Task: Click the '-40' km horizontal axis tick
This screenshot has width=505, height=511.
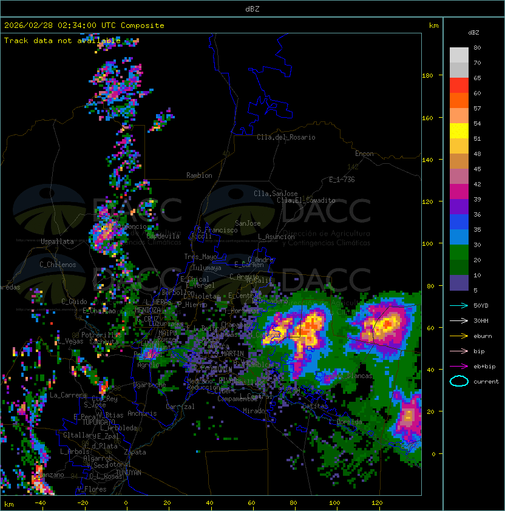Action: (40, 503)
